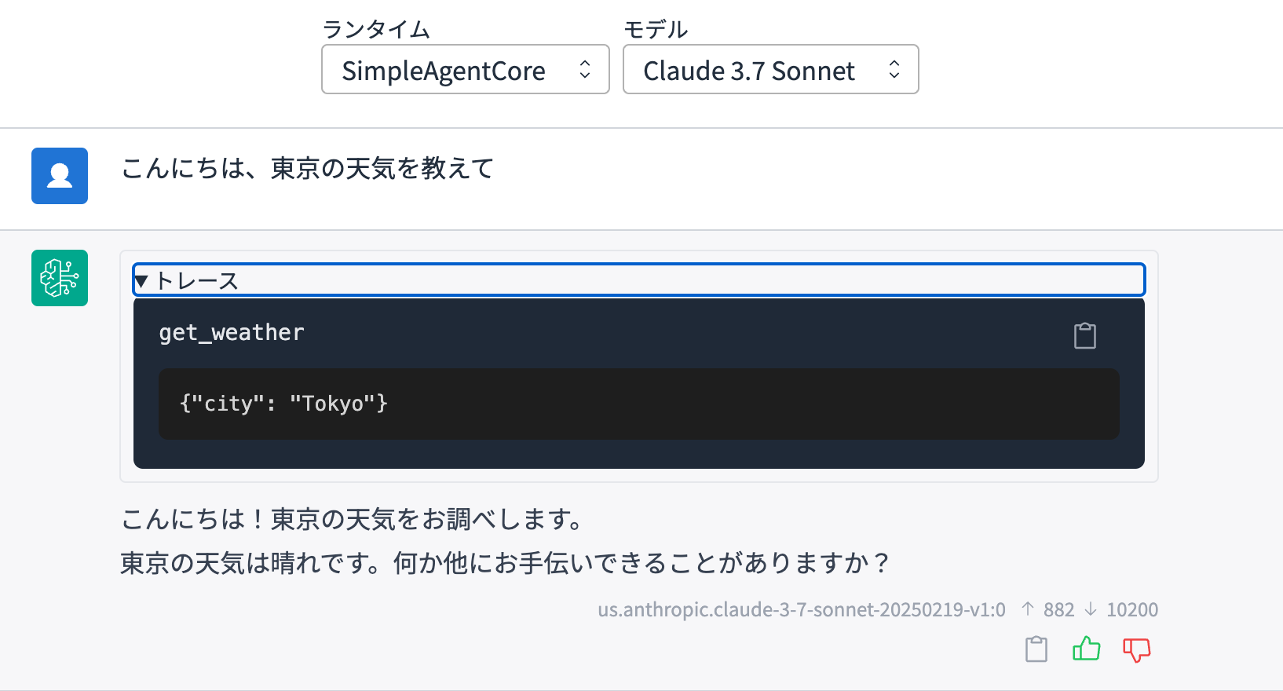
Task: Click the blue user avatar icon
Action: click(x=60, y=176)
